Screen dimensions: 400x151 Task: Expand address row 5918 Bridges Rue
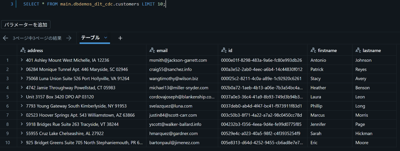tap(22, 124)
